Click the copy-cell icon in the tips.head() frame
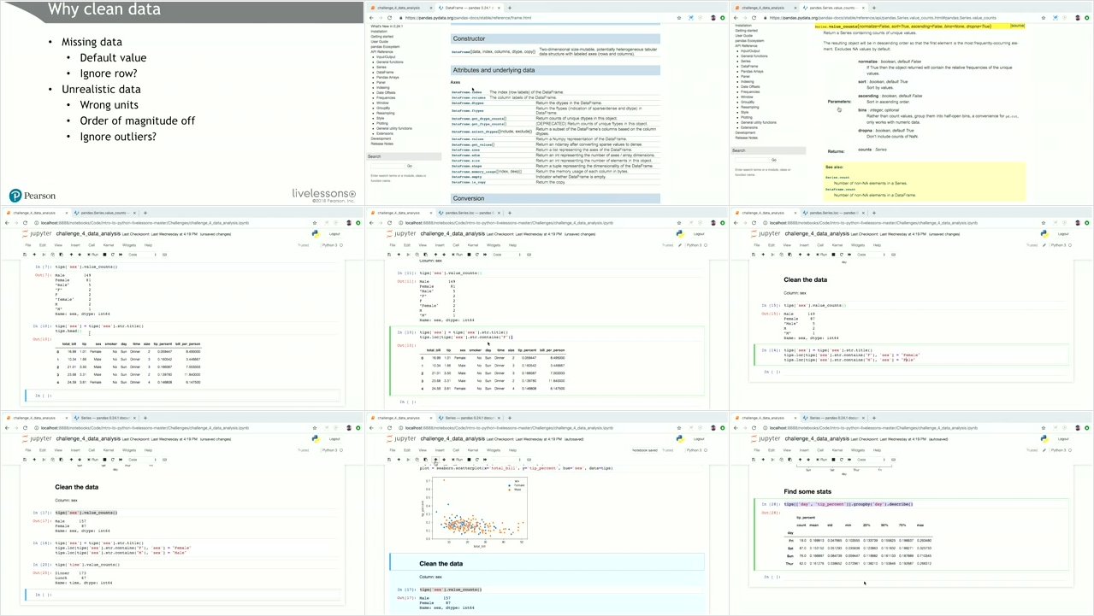The width and height of the screenshot is (1094, 616). coord(52,255)
